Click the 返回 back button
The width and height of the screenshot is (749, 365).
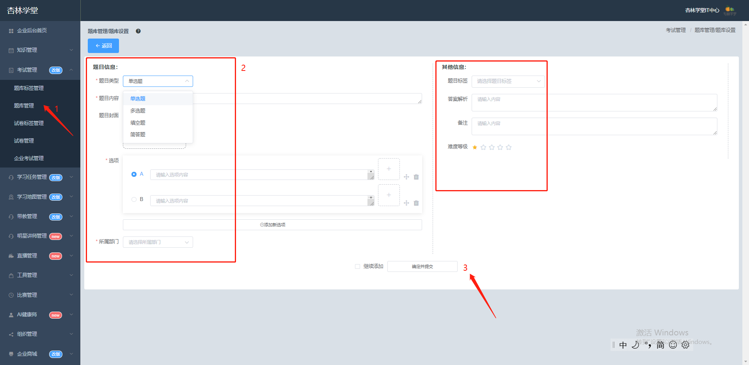(x=103, y=46)
